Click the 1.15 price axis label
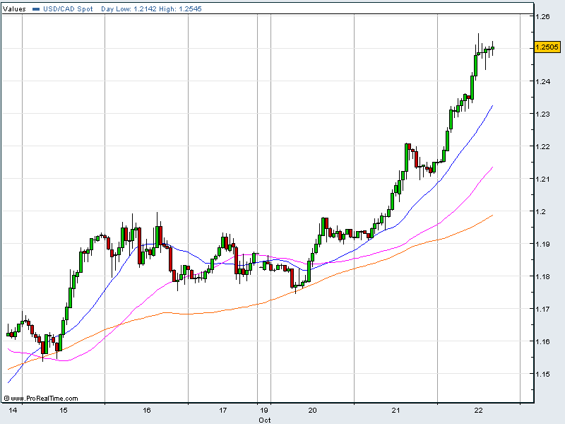 click(542, 374)
